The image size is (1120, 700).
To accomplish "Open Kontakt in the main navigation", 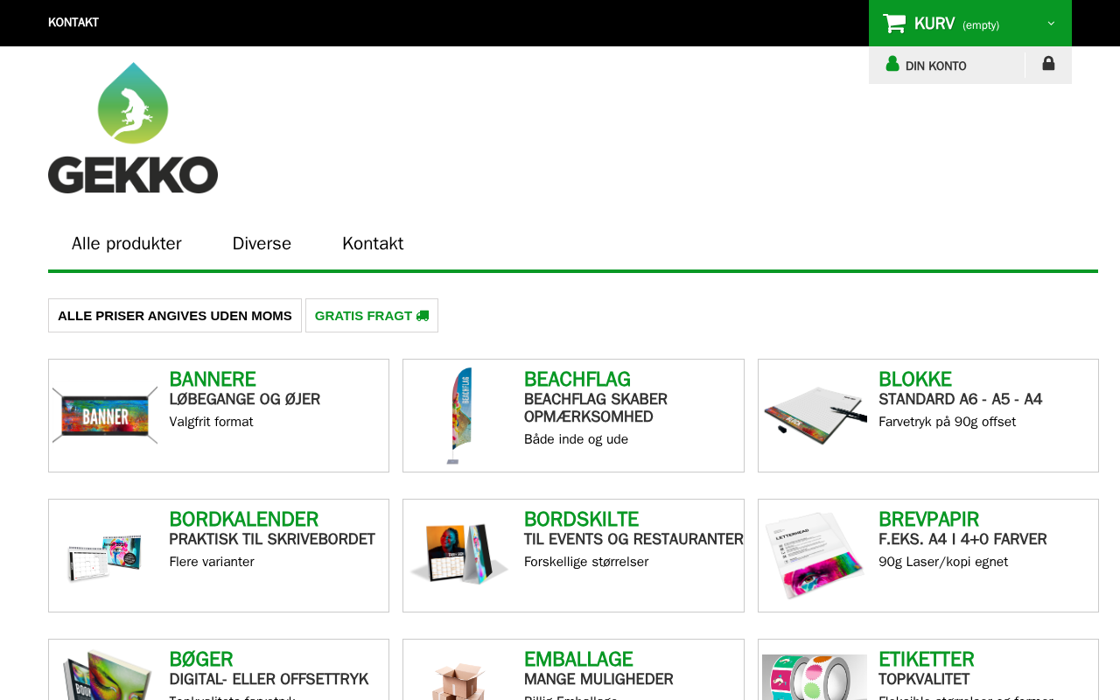I will 373,243.
